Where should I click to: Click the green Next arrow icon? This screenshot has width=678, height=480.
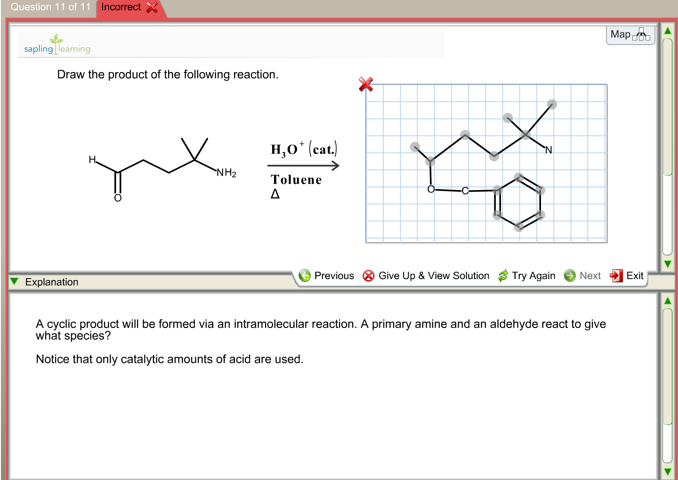click(569, 276)
